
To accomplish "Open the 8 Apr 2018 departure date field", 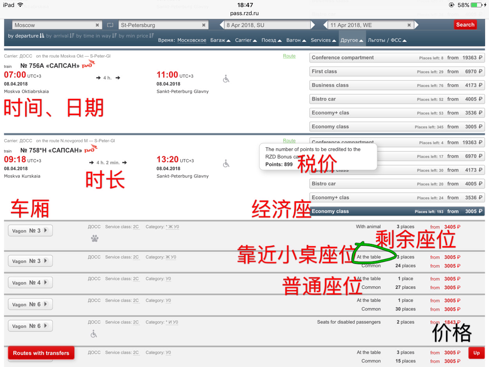I will (x=267, y=25).
